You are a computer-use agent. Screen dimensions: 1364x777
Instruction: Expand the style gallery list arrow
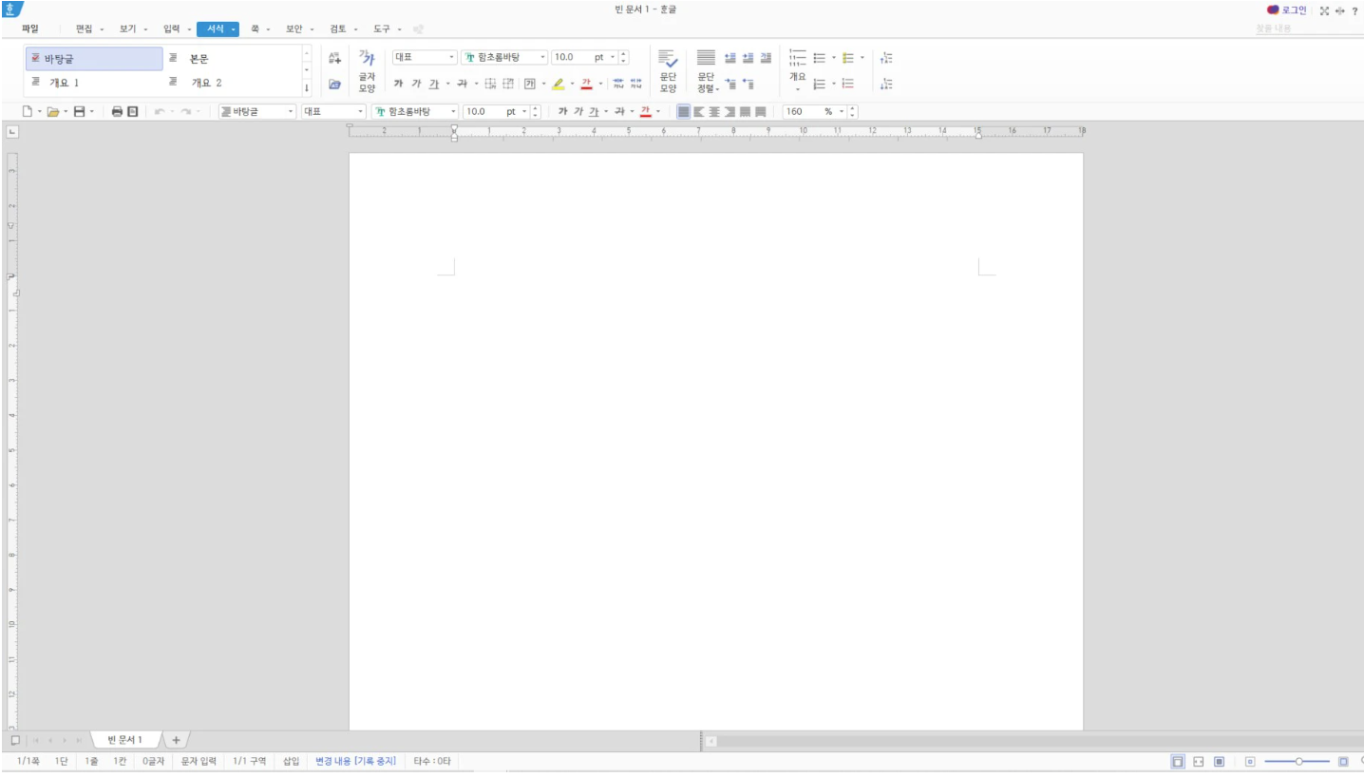tap(306, 88)
